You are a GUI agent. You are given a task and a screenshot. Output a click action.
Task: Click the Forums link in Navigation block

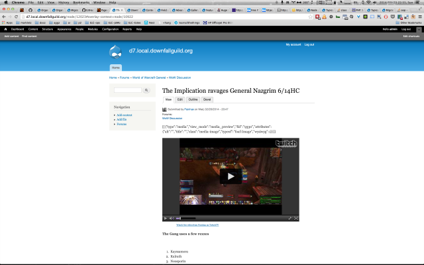[121, 124]
